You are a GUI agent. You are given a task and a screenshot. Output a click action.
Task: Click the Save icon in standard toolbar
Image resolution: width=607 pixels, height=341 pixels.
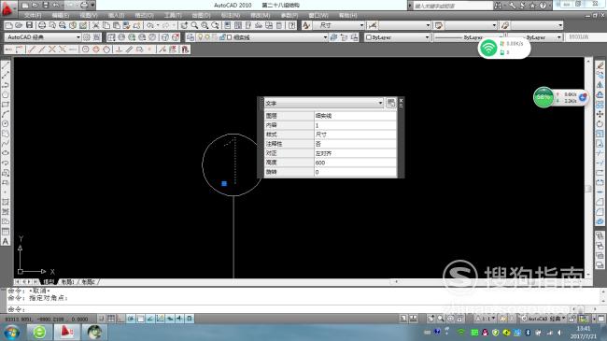[x=30, y=25]
